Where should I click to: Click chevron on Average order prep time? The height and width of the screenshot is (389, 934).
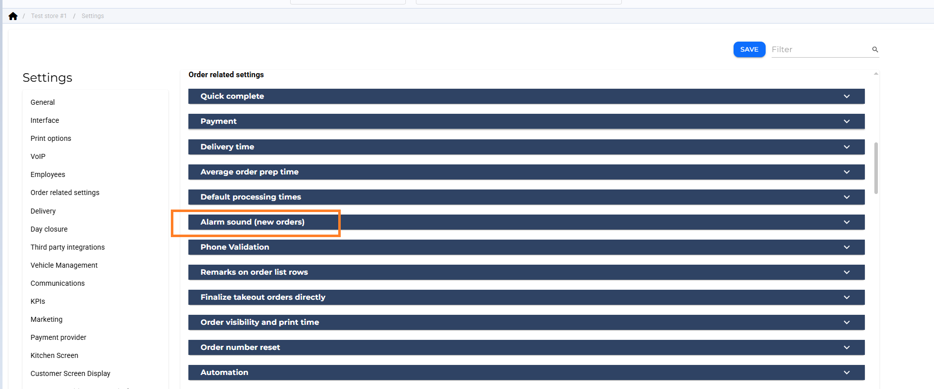(x=846, y=172)
